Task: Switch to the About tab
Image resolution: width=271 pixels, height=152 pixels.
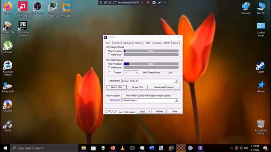Action: (175, 43)
